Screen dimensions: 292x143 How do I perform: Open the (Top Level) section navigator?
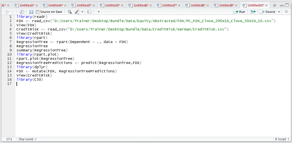click(28, 139)
